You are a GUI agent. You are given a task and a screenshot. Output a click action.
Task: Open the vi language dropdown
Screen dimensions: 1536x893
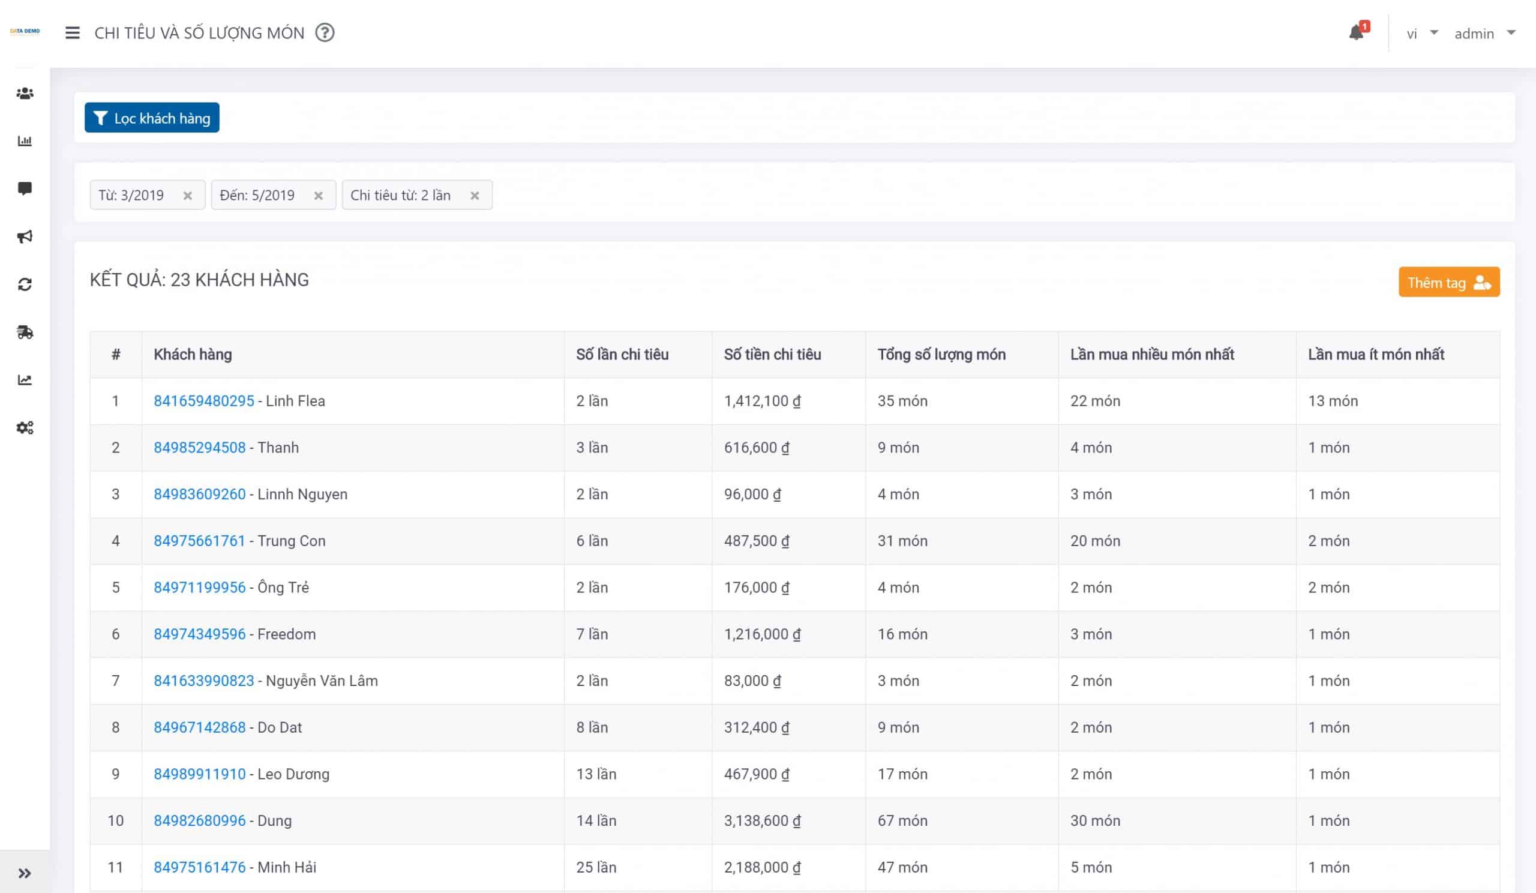1421,34
